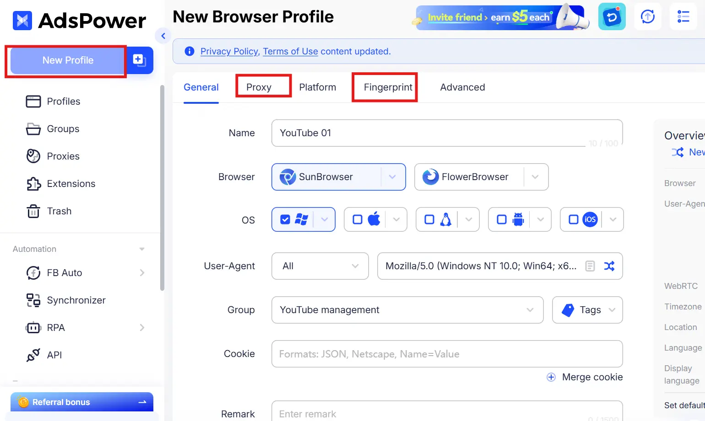The image size is (705, 421).
Task: Click the sidebar vertical scrollbar
Action: point(162,187)
